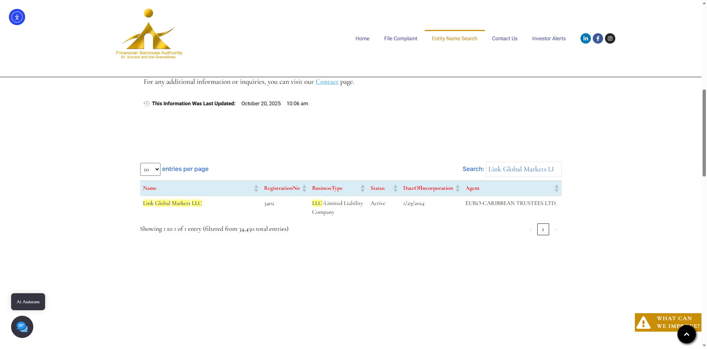Open the accessibility options icon
The height and width of the screenshot is (349, 707).
point(17,17)
